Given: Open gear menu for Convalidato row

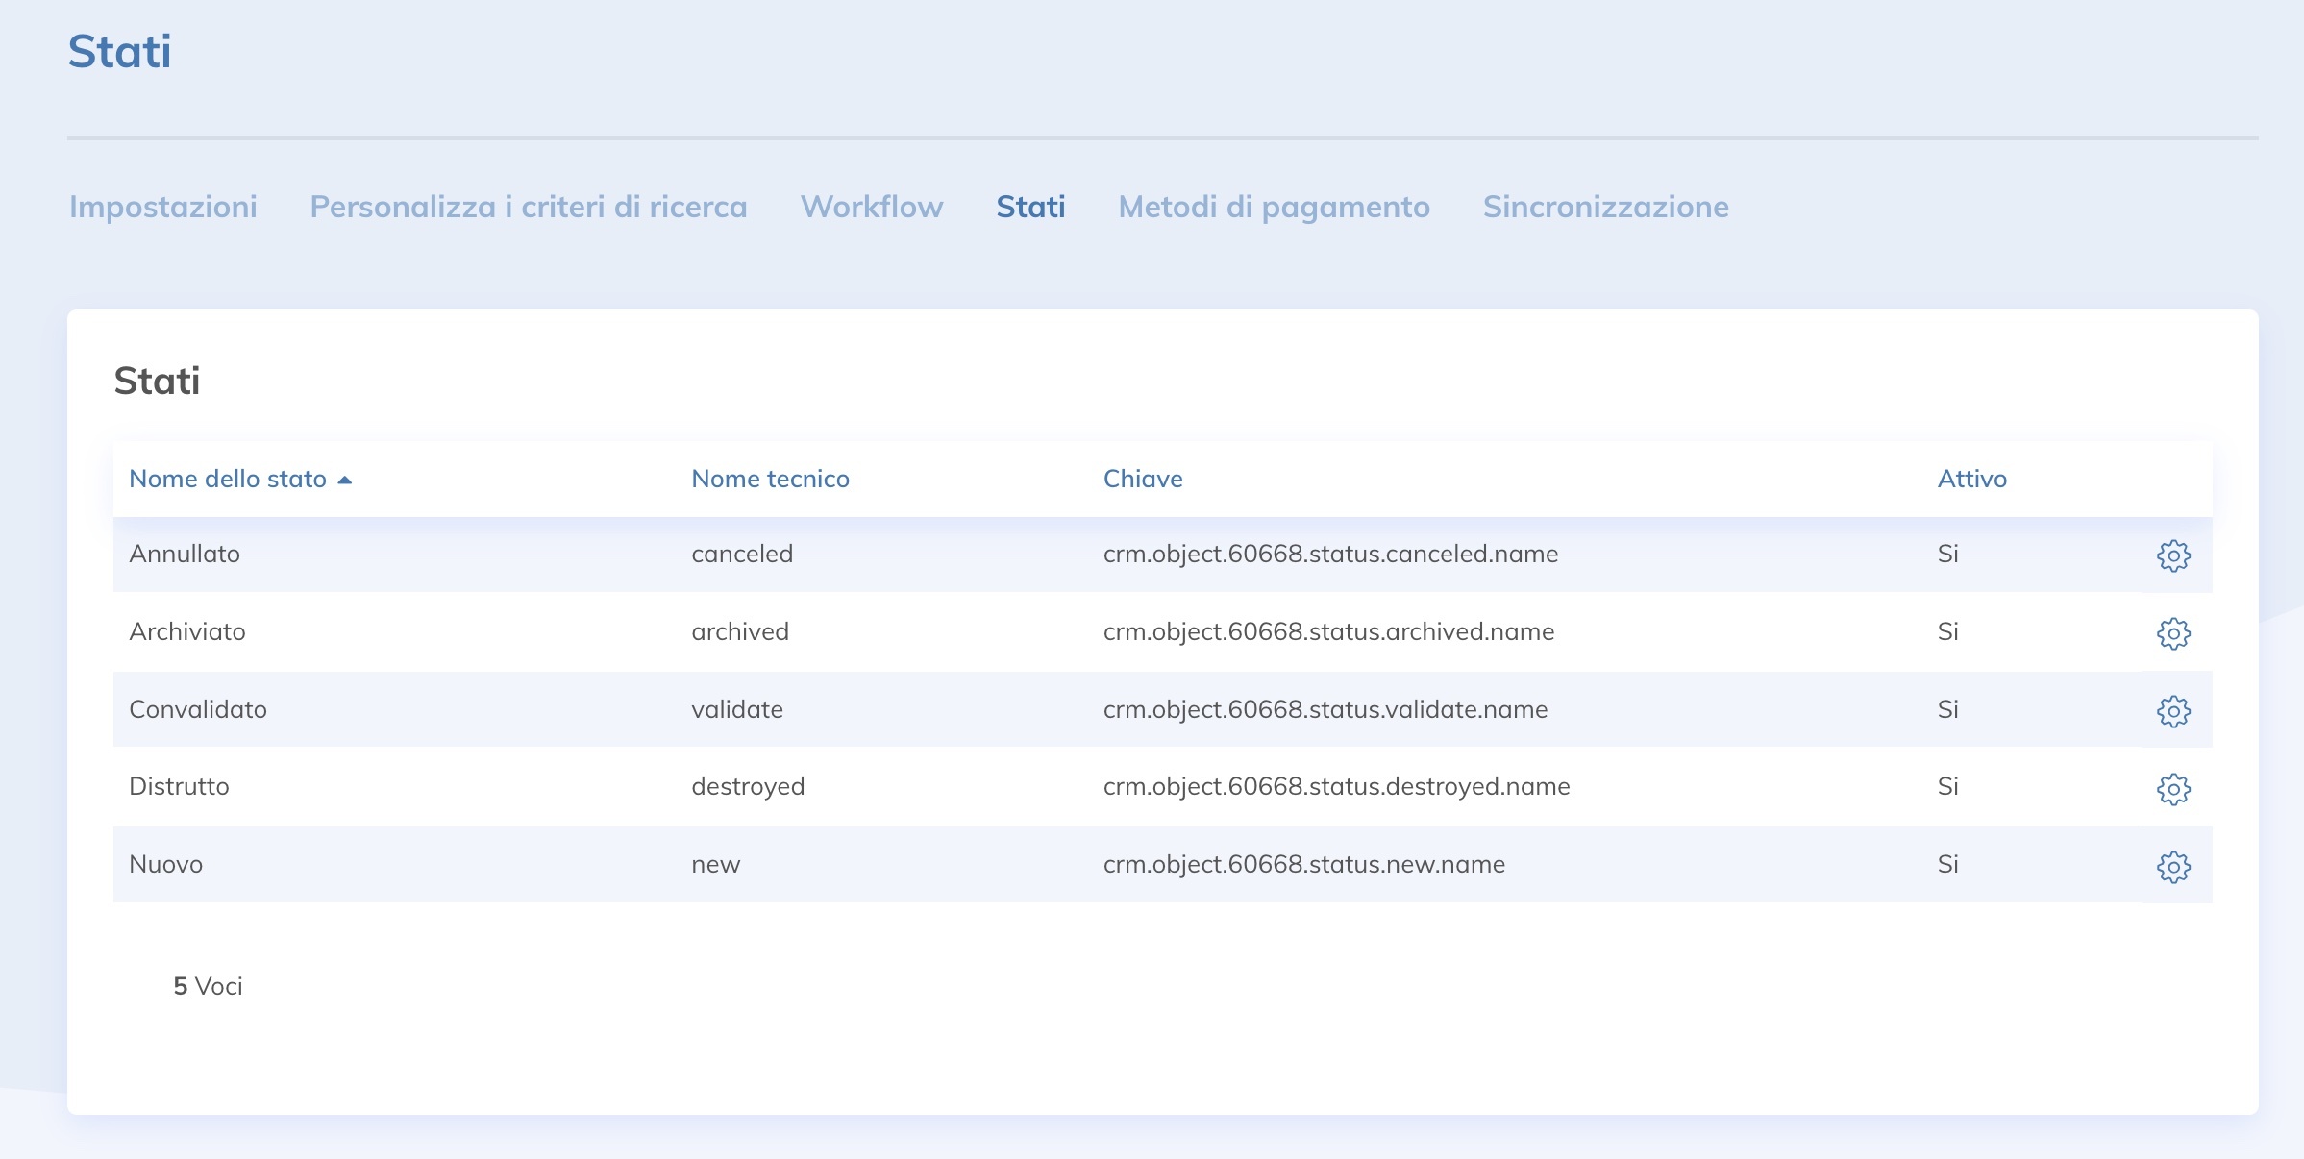Looking at the screenshot, I should point(2173,711).
